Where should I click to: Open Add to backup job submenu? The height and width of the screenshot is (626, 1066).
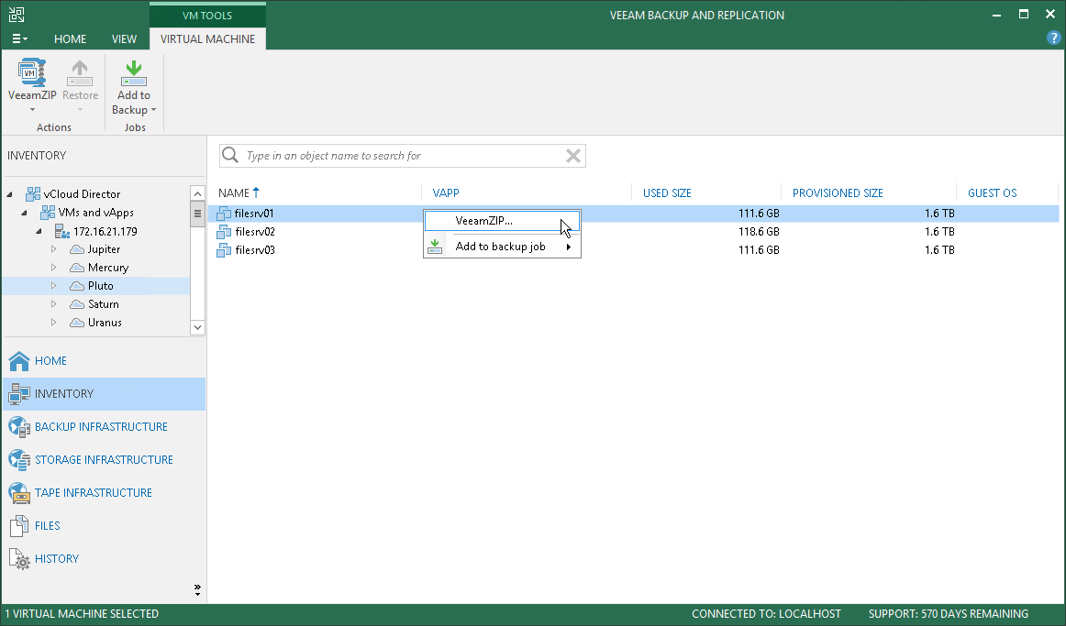point(503,247)
